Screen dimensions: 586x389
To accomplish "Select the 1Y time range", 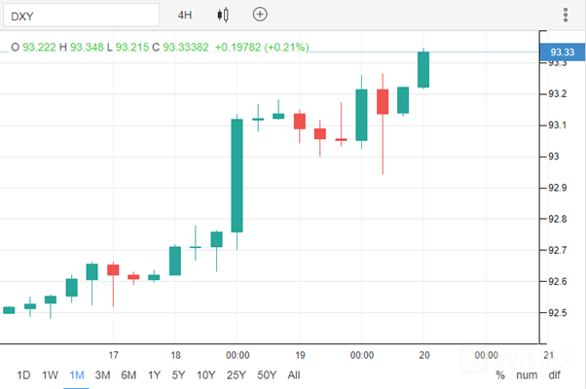I will click(x=154, y=375).
